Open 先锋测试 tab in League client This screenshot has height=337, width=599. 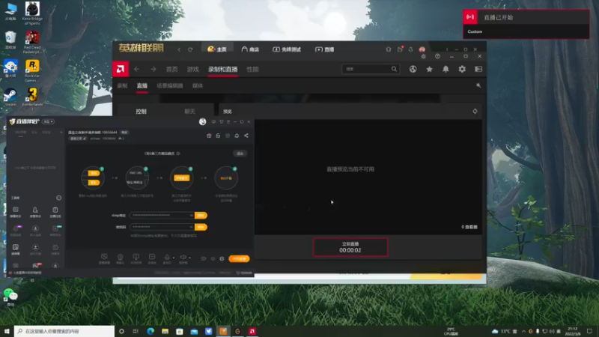coord(287,49)
